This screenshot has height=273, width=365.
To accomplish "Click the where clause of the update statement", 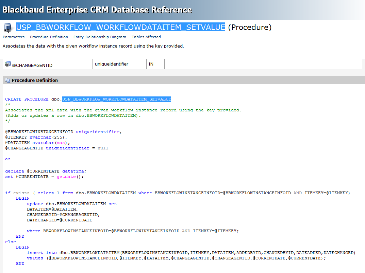I will (x=133, y=231).
